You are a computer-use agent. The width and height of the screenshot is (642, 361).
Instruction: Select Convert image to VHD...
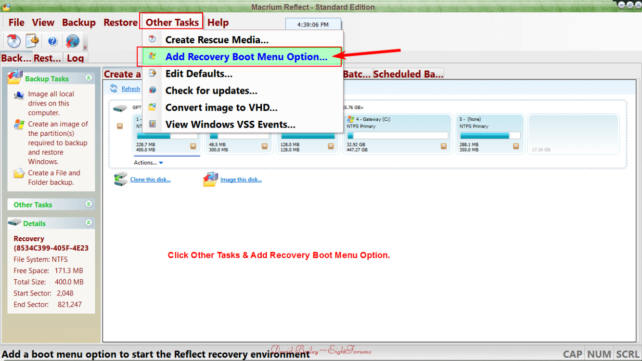(x=243, y=107)
